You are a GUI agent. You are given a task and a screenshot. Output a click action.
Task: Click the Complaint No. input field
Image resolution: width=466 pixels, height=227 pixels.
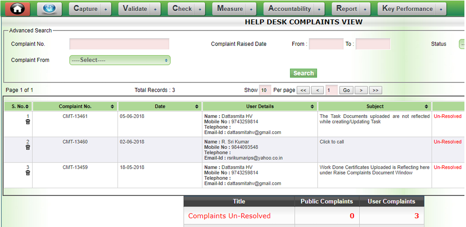pos(119,44)
